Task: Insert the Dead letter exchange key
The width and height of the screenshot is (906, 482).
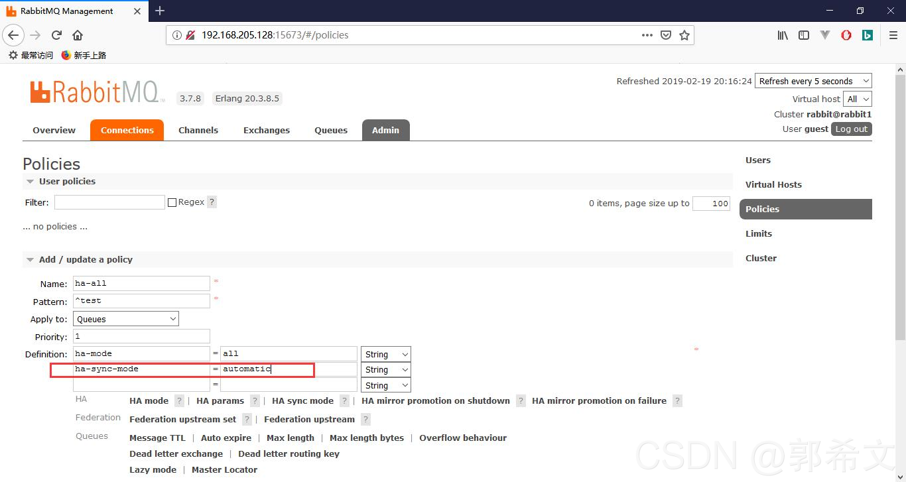Action: click(x=176, y=453)
